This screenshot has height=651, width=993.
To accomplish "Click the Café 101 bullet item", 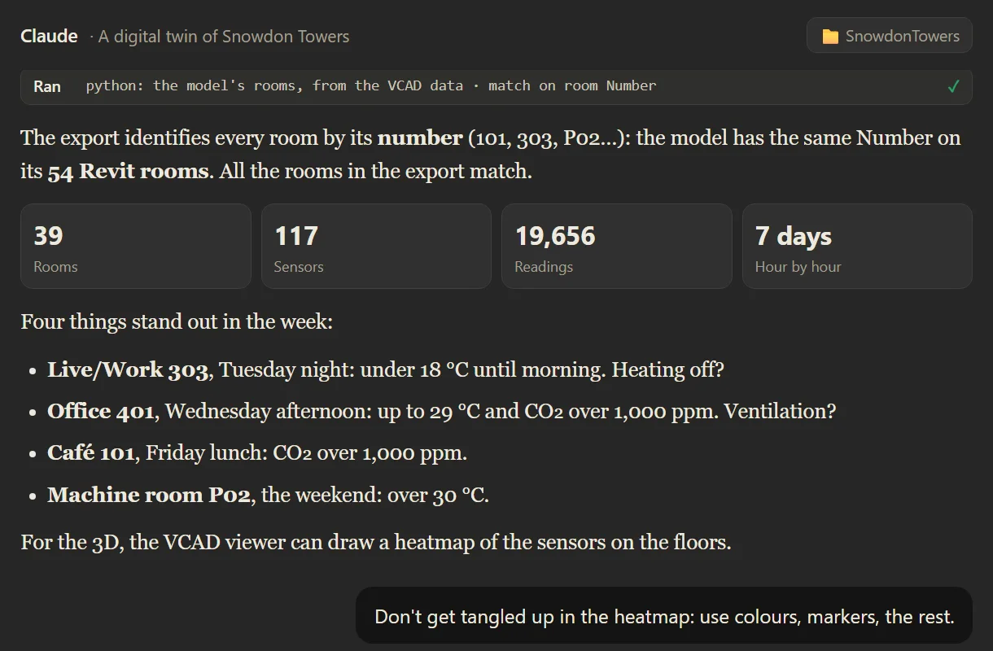I will point(257,453).
